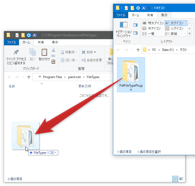
Task: Click the Delete X icon in the ribbon
Action: coord(83,52)
